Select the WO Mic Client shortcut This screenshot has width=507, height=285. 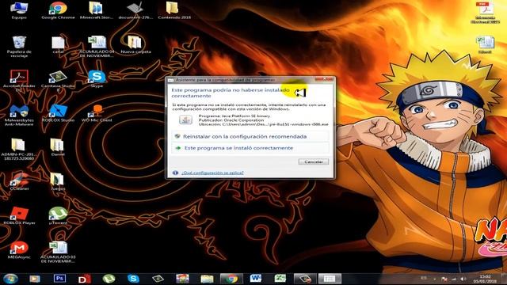pos(97,113)
